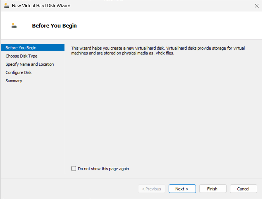Open Specify Name and Location step

tap(30, 64)
